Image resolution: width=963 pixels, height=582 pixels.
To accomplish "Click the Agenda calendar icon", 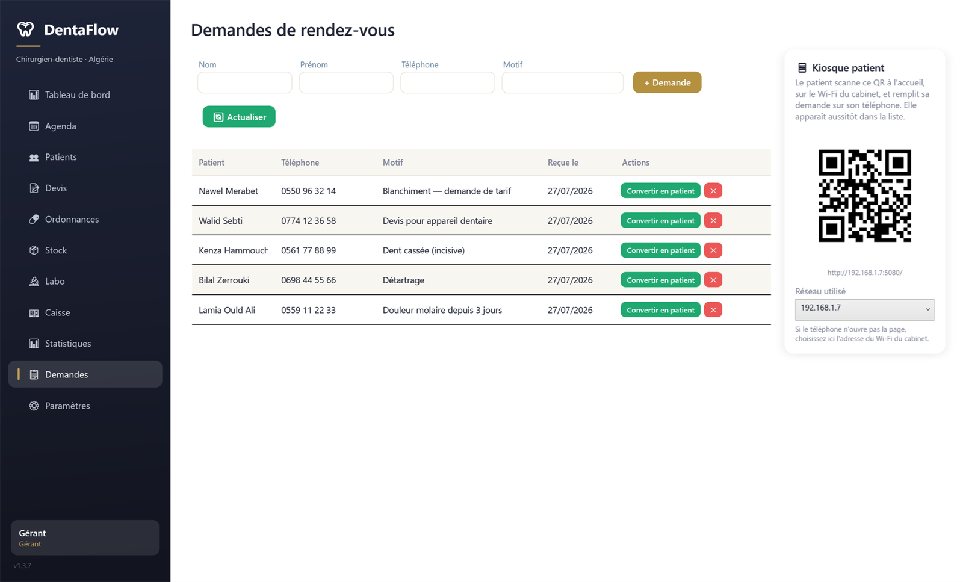I will (34, 126).
